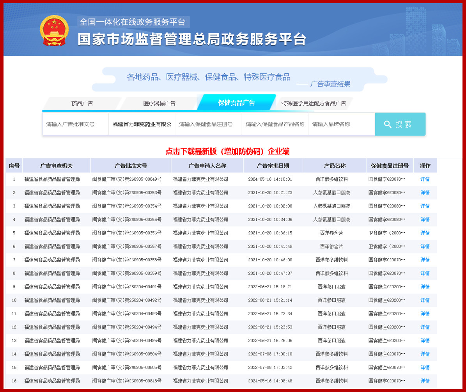Click 卫食健字（2000 registration in row 6

point(387,247)
